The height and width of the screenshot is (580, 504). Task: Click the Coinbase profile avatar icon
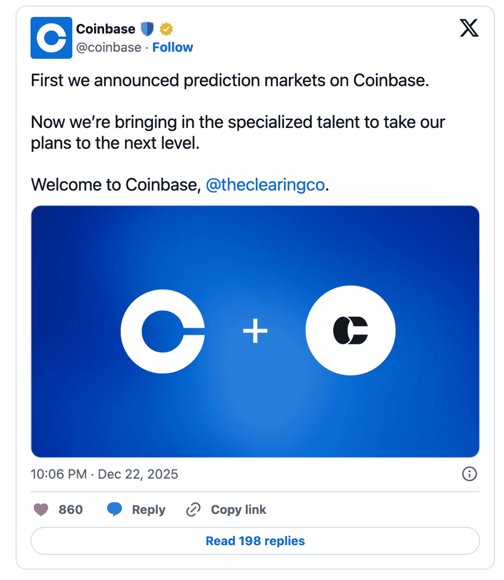coord(51,38)
